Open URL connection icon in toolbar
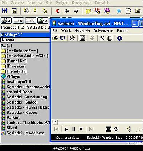143x151 pixels. click(x=107, y=11)
